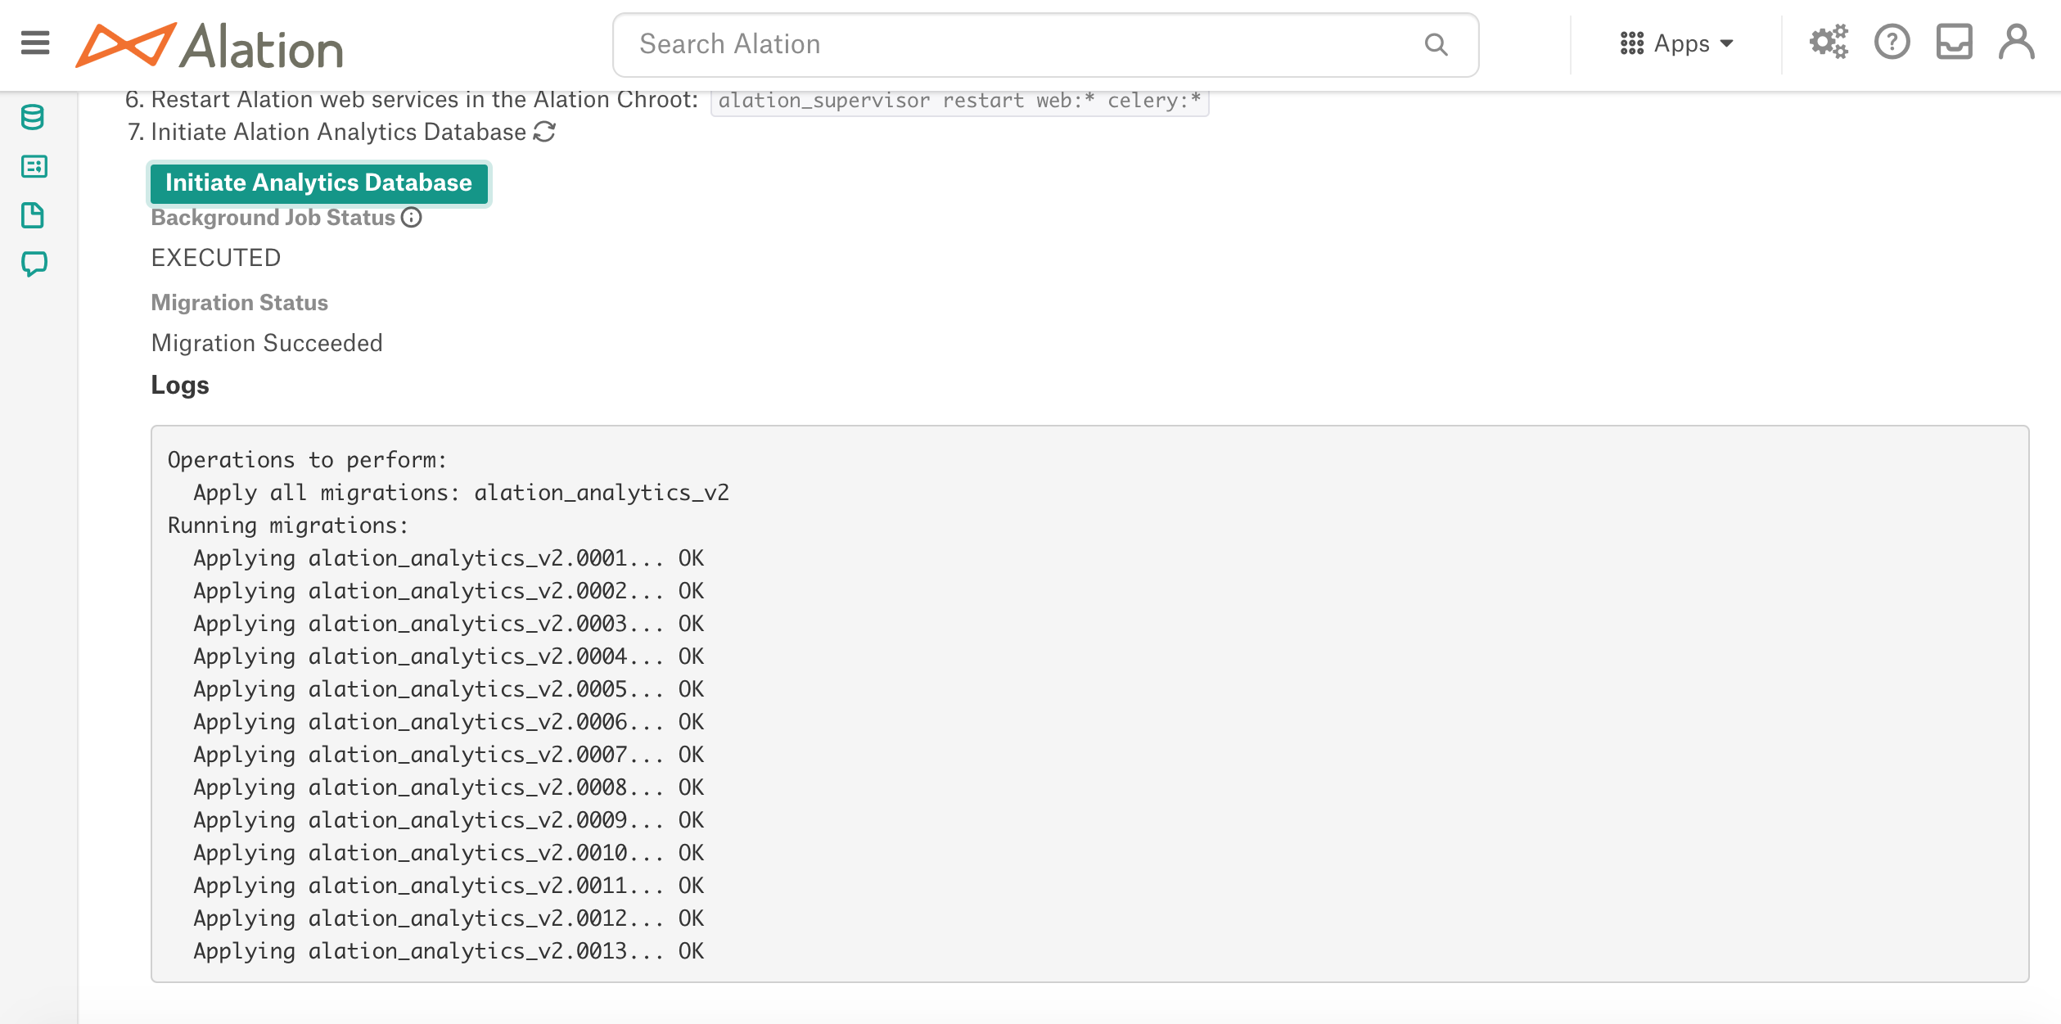The image size is (2061, 1024).
Task: Open the articles document sidebar icon
Action: coord(33,215)
